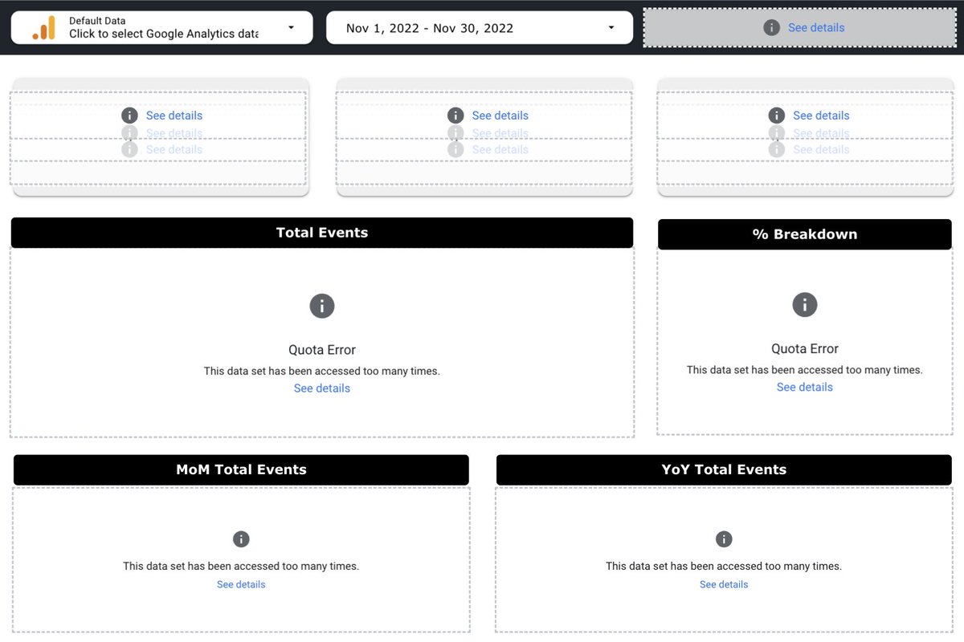Click the info icon in MoM Total Events
The width and height of the screenshot is (964, 642).
[241, 539]
